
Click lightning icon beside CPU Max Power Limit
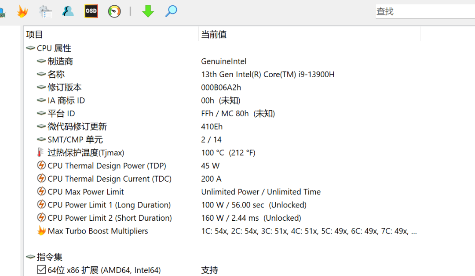click(x=41, y=191)
